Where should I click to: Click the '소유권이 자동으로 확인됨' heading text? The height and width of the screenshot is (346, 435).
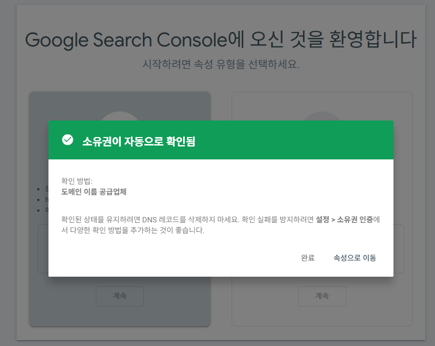(x=139, y=141)
